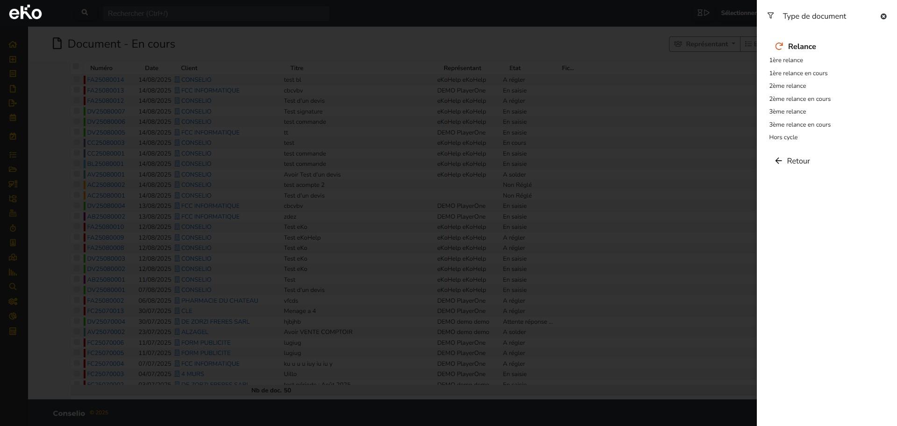Open the Représentant dropdown
This screenshot has height=426, width=897.
[x=704, y=44]
